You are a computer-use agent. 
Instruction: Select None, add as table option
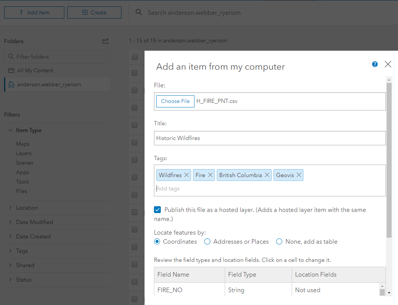pyautogui.click(x=279, y=241)
